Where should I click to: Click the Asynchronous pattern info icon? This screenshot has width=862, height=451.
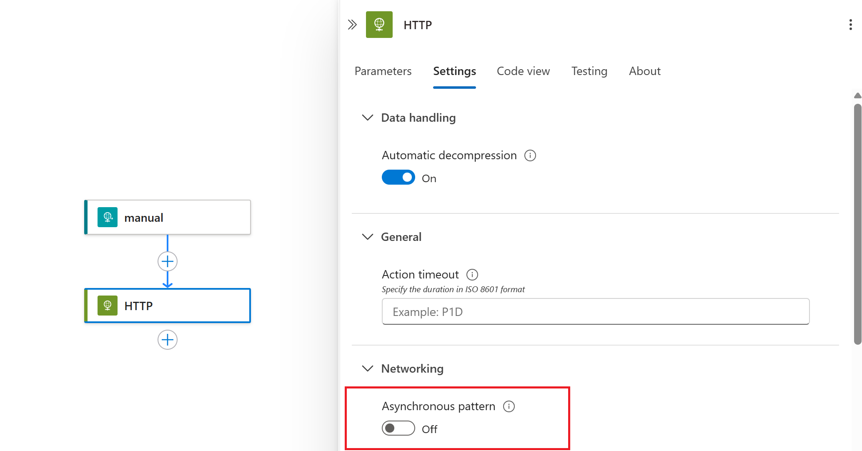(x=509, y=406)
